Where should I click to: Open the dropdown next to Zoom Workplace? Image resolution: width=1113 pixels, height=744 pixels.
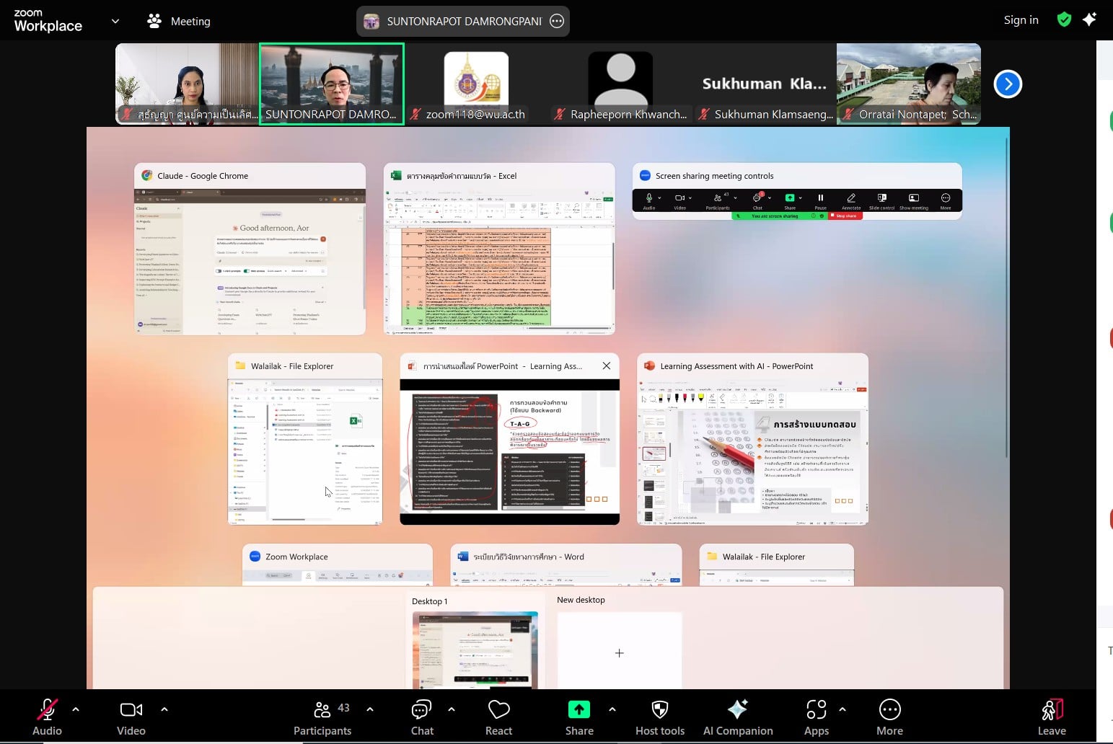point(115,21)
